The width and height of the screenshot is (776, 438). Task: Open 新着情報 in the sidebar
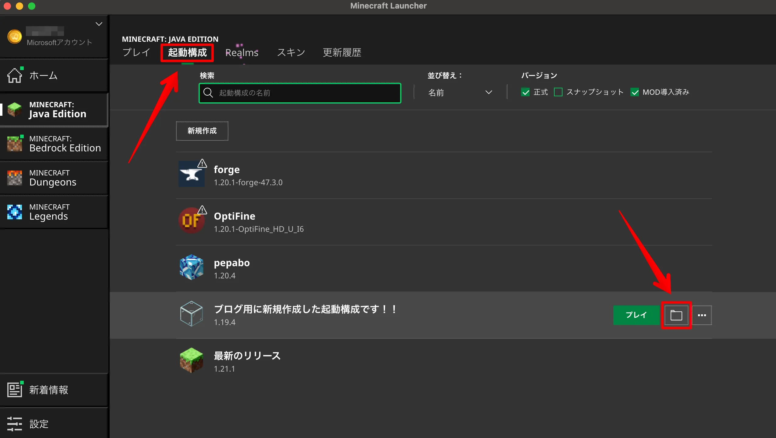pyautogui.click(x=54, y=390)
